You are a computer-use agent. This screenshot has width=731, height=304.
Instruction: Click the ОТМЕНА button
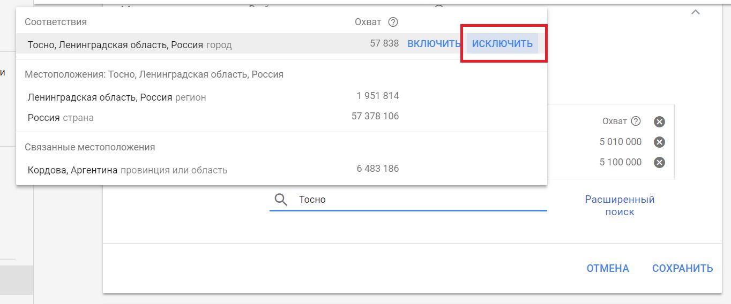point(608,268)
